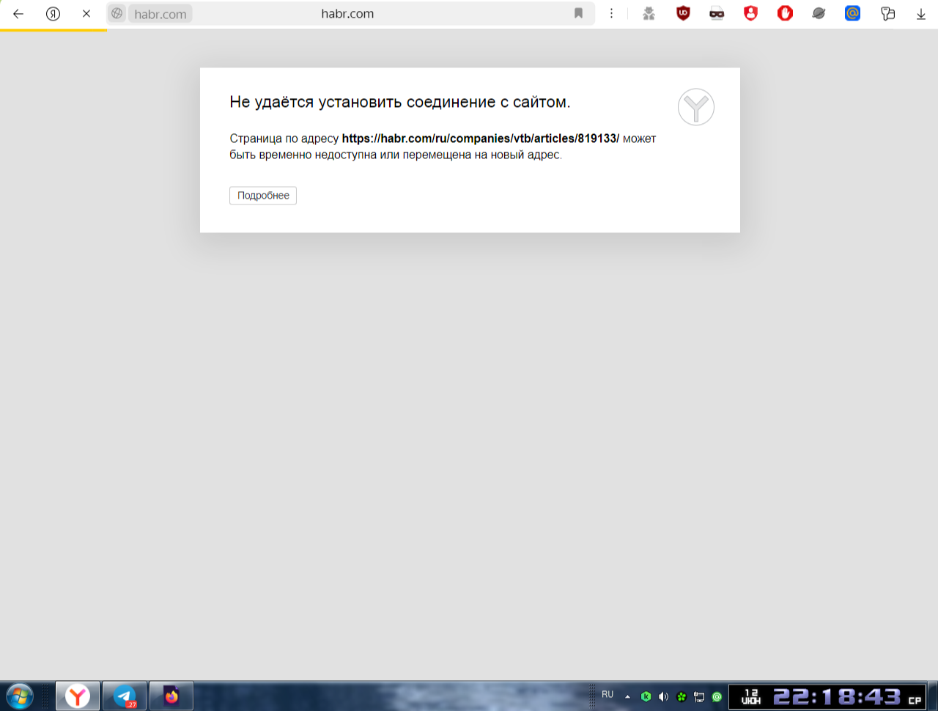Click the red stop-hand AdBlock icon
The height and width of the screenshot is (711, 938).
pyautogui.click(x=785, y=13)
